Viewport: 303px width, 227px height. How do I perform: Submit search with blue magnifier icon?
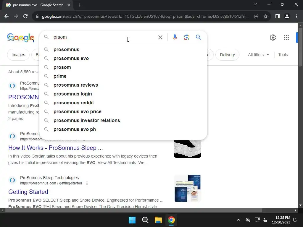pos(198,37)
